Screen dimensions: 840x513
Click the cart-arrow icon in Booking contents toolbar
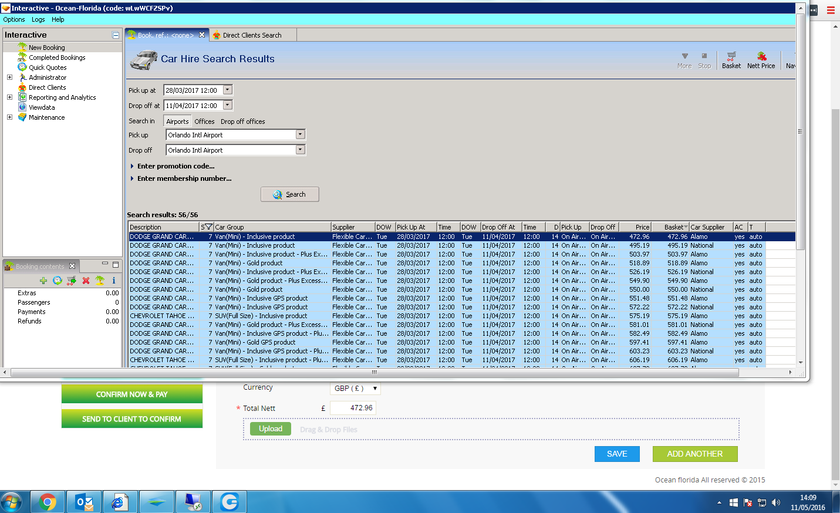pyautogui.click(x=71, y=281)
